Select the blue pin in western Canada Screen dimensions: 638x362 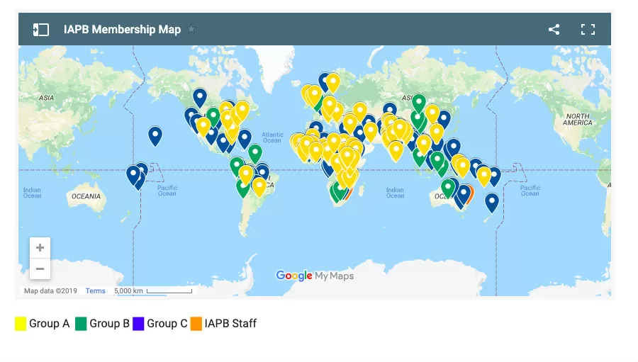[x=200, y=98]
